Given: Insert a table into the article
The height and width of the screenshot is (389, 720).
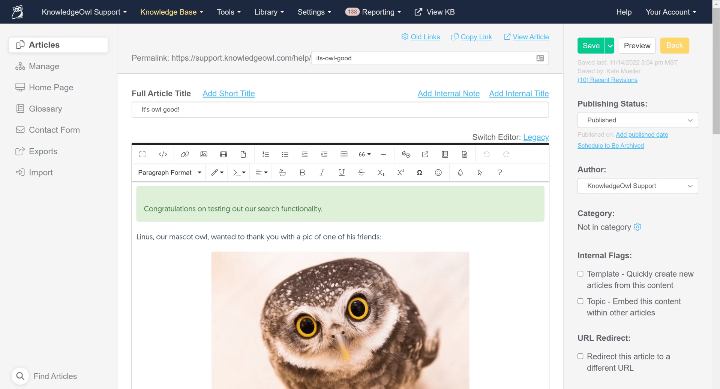Looking at the screenshot, I should (x=344, y=154).
